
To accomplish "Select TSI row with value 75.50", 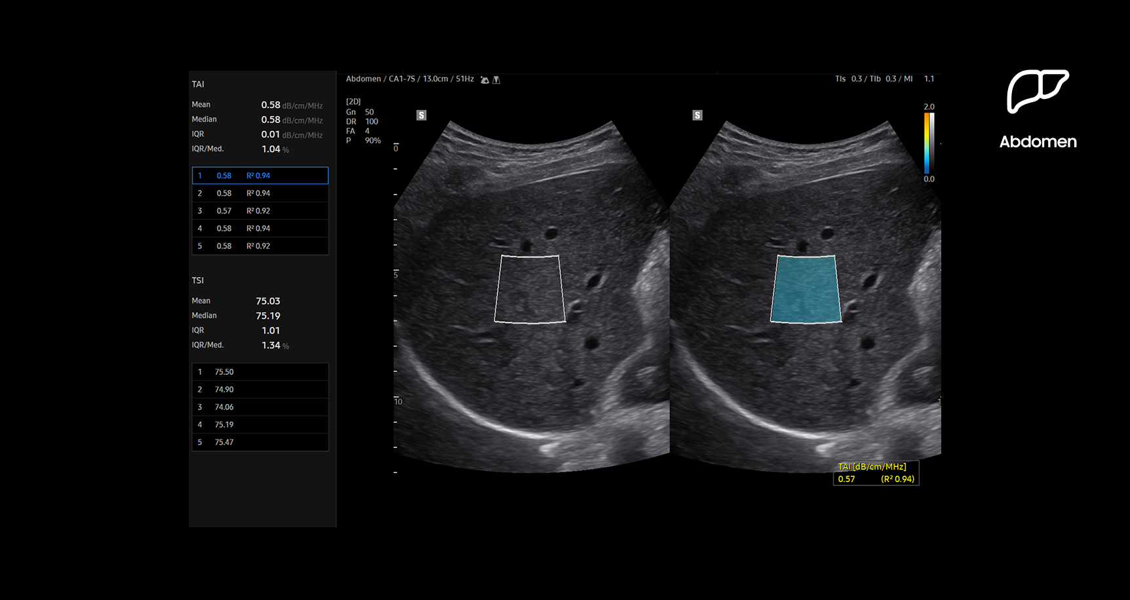I will click(260, 372).
